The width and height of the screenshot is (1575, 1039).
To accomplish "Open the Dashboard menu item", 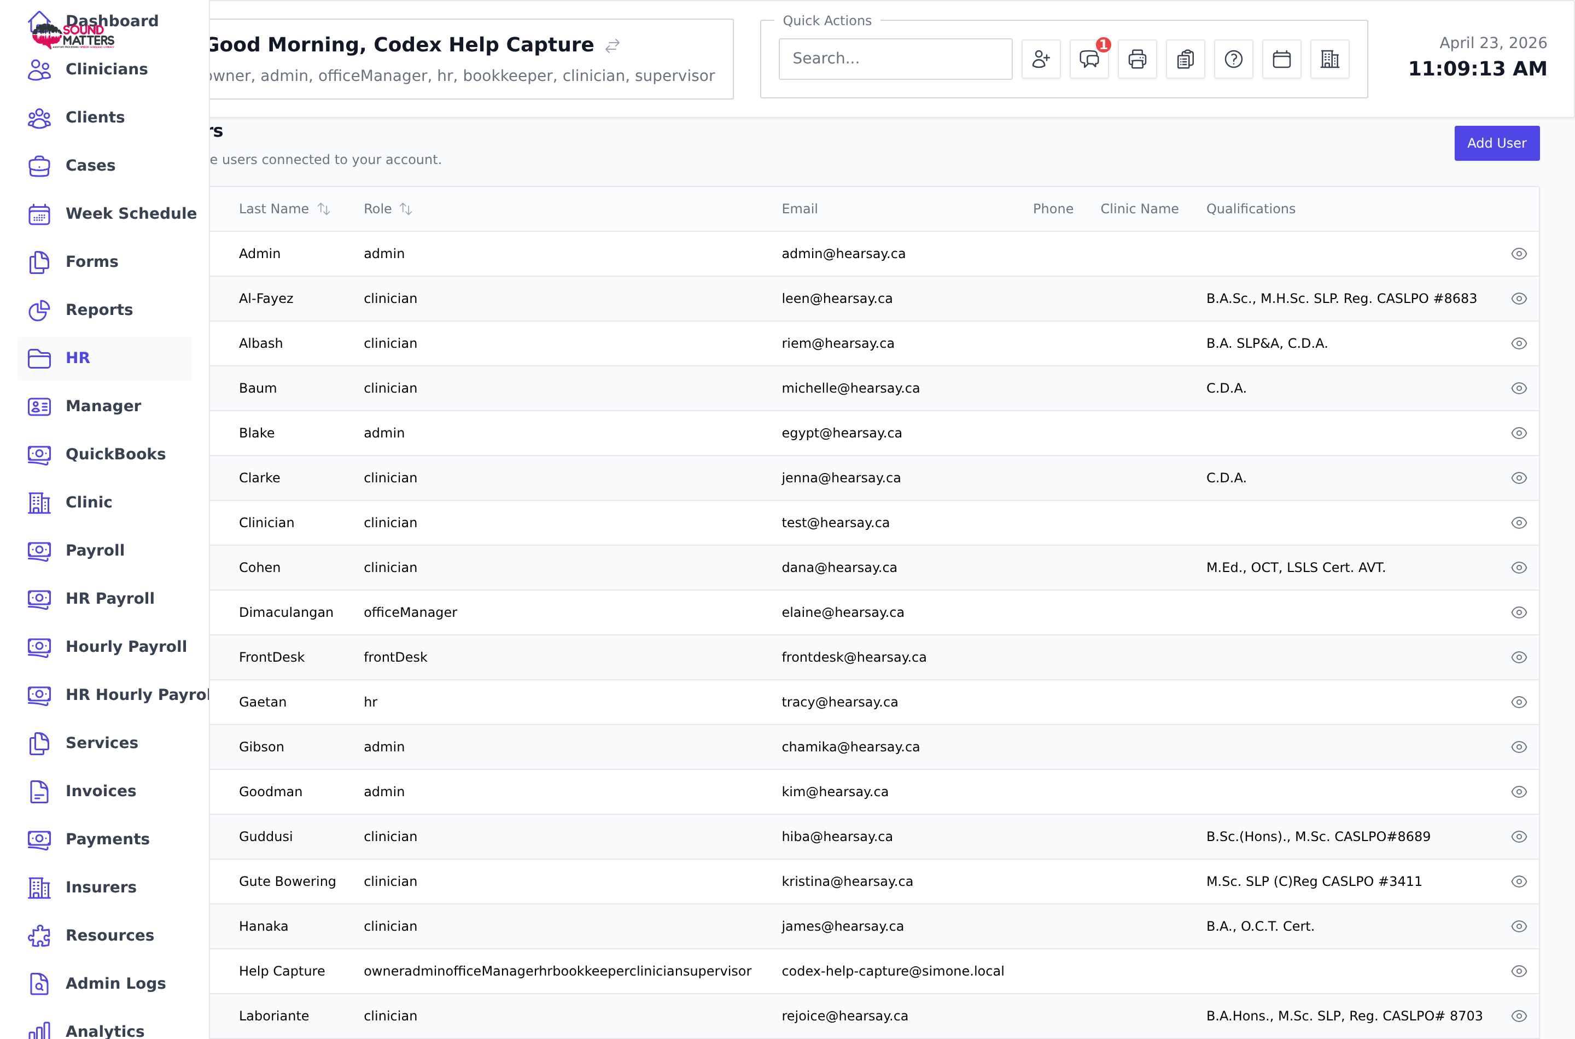I will 112,21.
